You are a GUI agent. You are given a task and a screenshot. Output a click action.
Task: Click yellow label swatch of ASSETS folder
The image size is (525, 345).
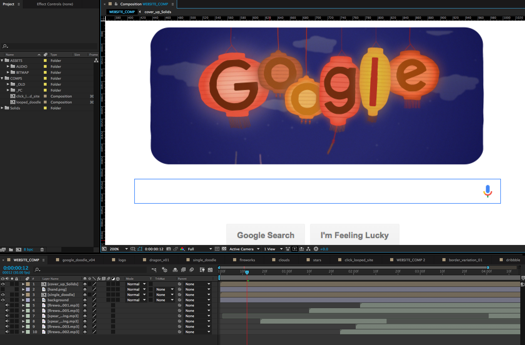tap(45, 61)
